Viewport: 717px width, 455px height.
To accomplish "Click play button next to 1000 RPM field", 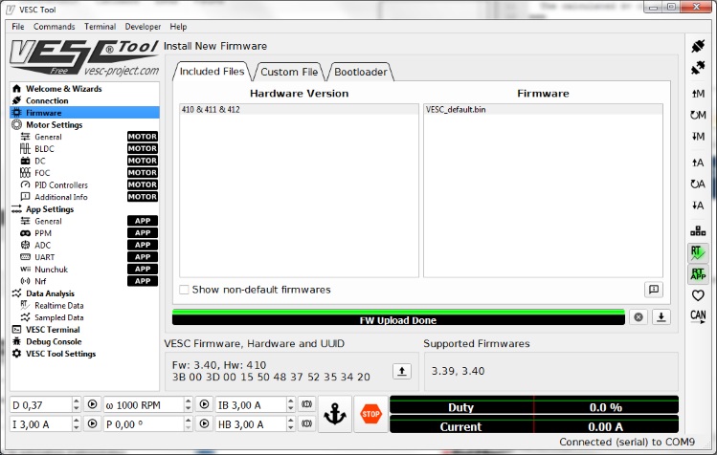I will point(204,404).
